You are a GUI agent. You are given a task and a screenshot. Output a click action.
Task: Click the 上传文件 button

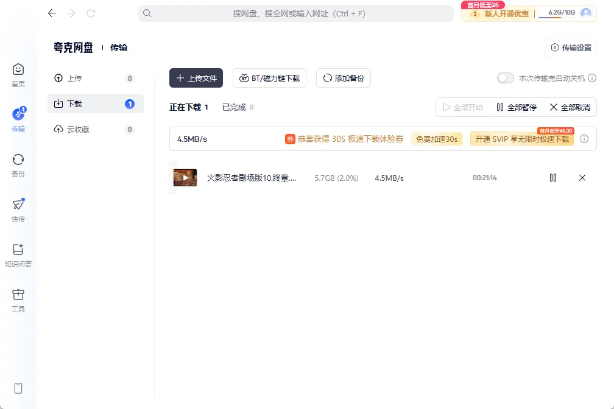coord(196,78)
